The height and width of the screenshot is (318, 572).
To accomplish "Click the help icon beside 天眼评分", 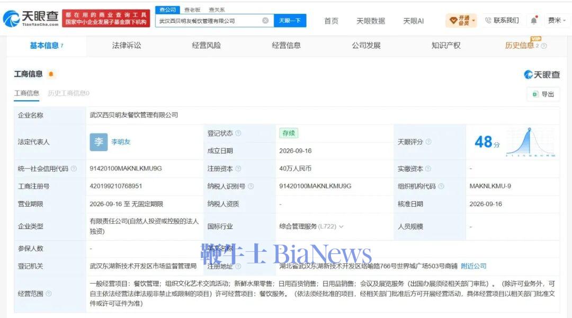I will click(428, 142).
